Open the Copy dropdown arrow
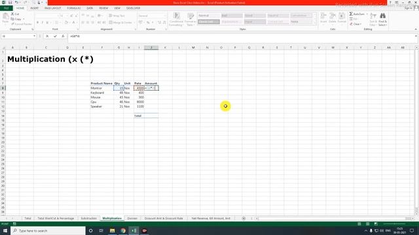 pos(24,19)
